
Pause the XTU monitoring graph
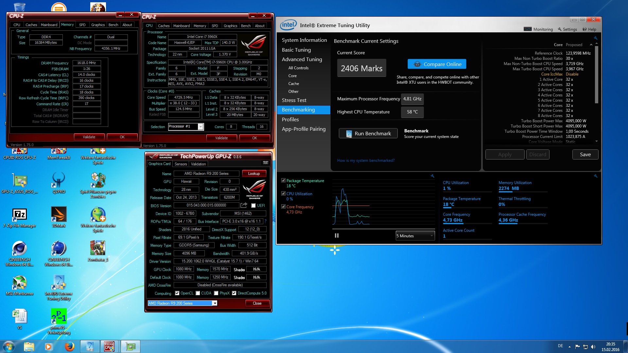tap(337, 235)
